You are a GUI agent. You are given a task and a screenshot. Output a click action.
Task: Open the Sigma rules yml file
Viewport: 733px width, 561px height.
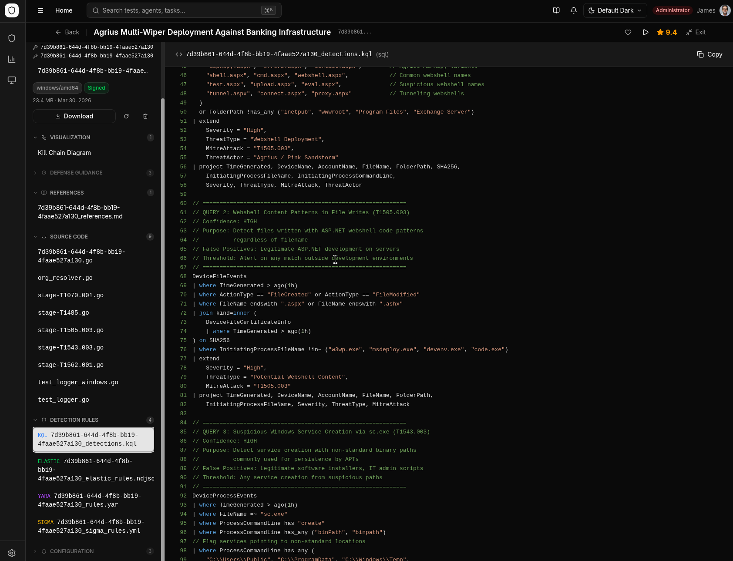(x=93, y=527)
